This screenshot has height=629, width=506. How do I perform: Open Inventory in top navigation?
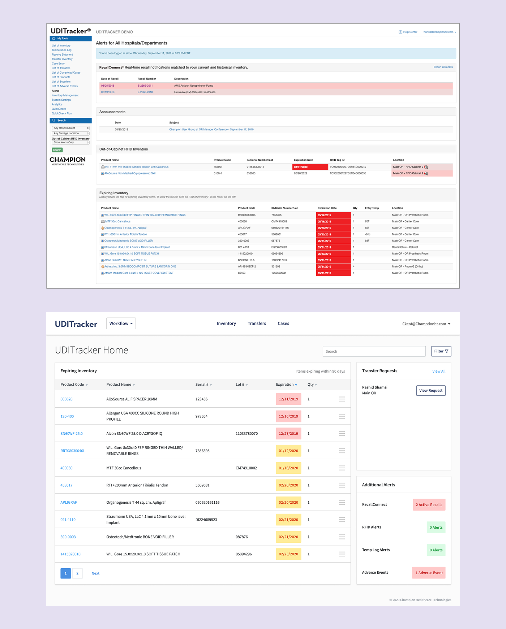226,324
